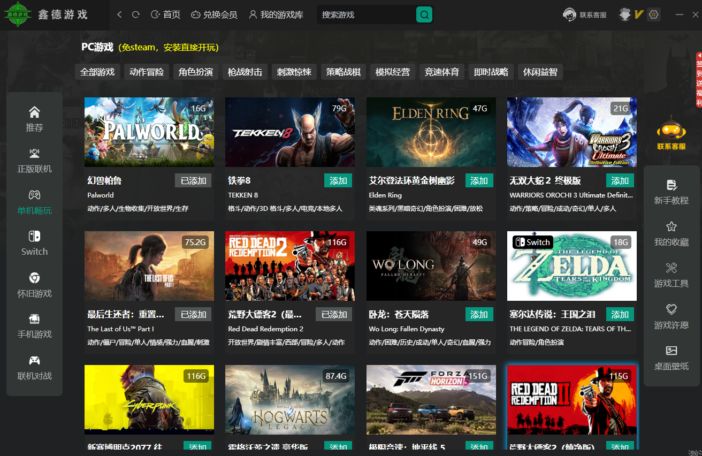
Task: Click the Wo Long: Fallen Dynasty subtitle
Action: tap(407, 329)
